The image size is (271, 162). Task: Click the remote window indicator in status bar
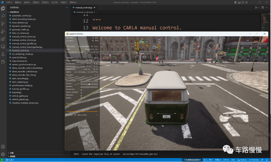[2, 160]
